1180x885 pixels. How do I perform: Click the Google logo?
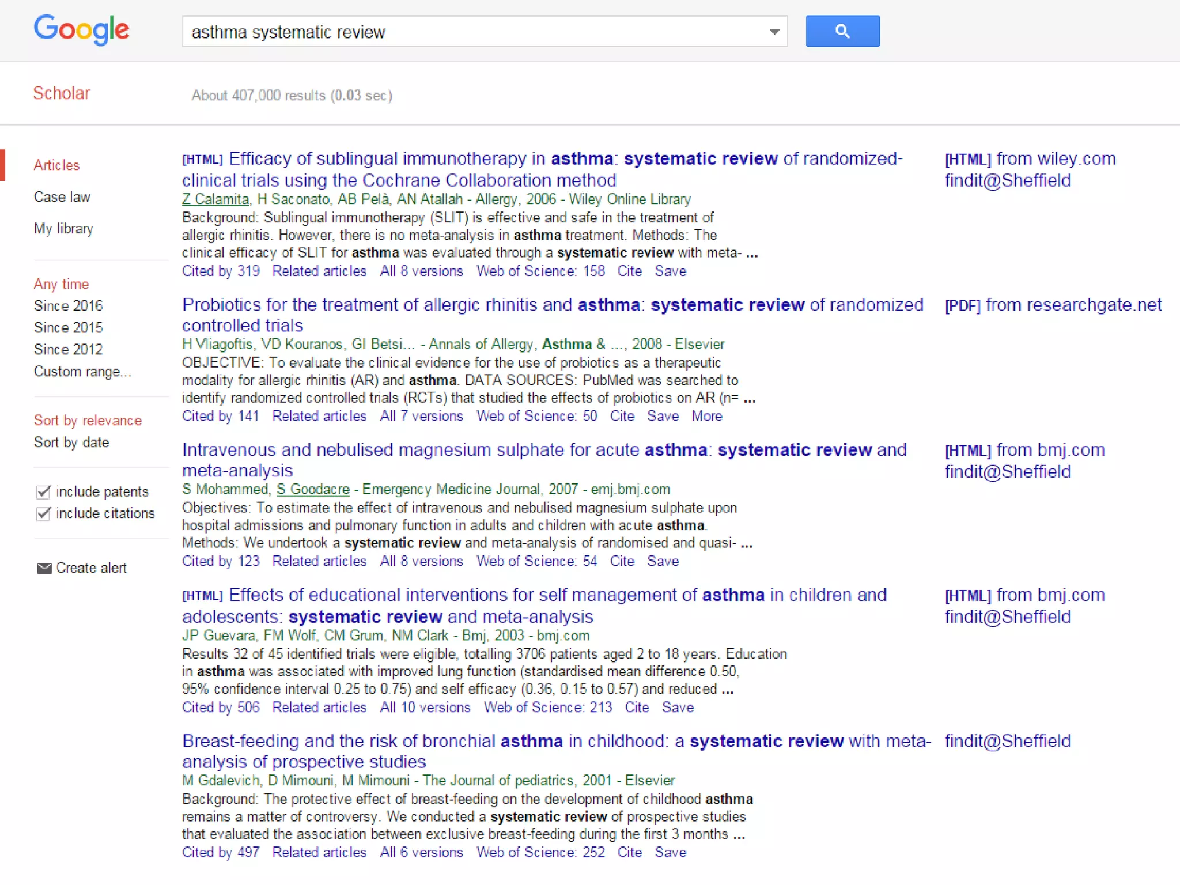pyautogui.click(x=81, y=30)
